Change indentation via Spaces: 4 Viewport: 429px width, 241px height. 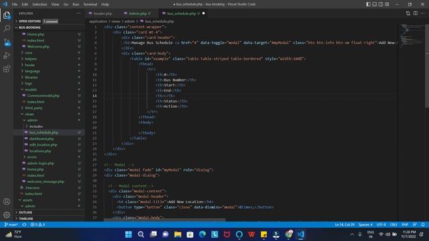click(365, 225)
